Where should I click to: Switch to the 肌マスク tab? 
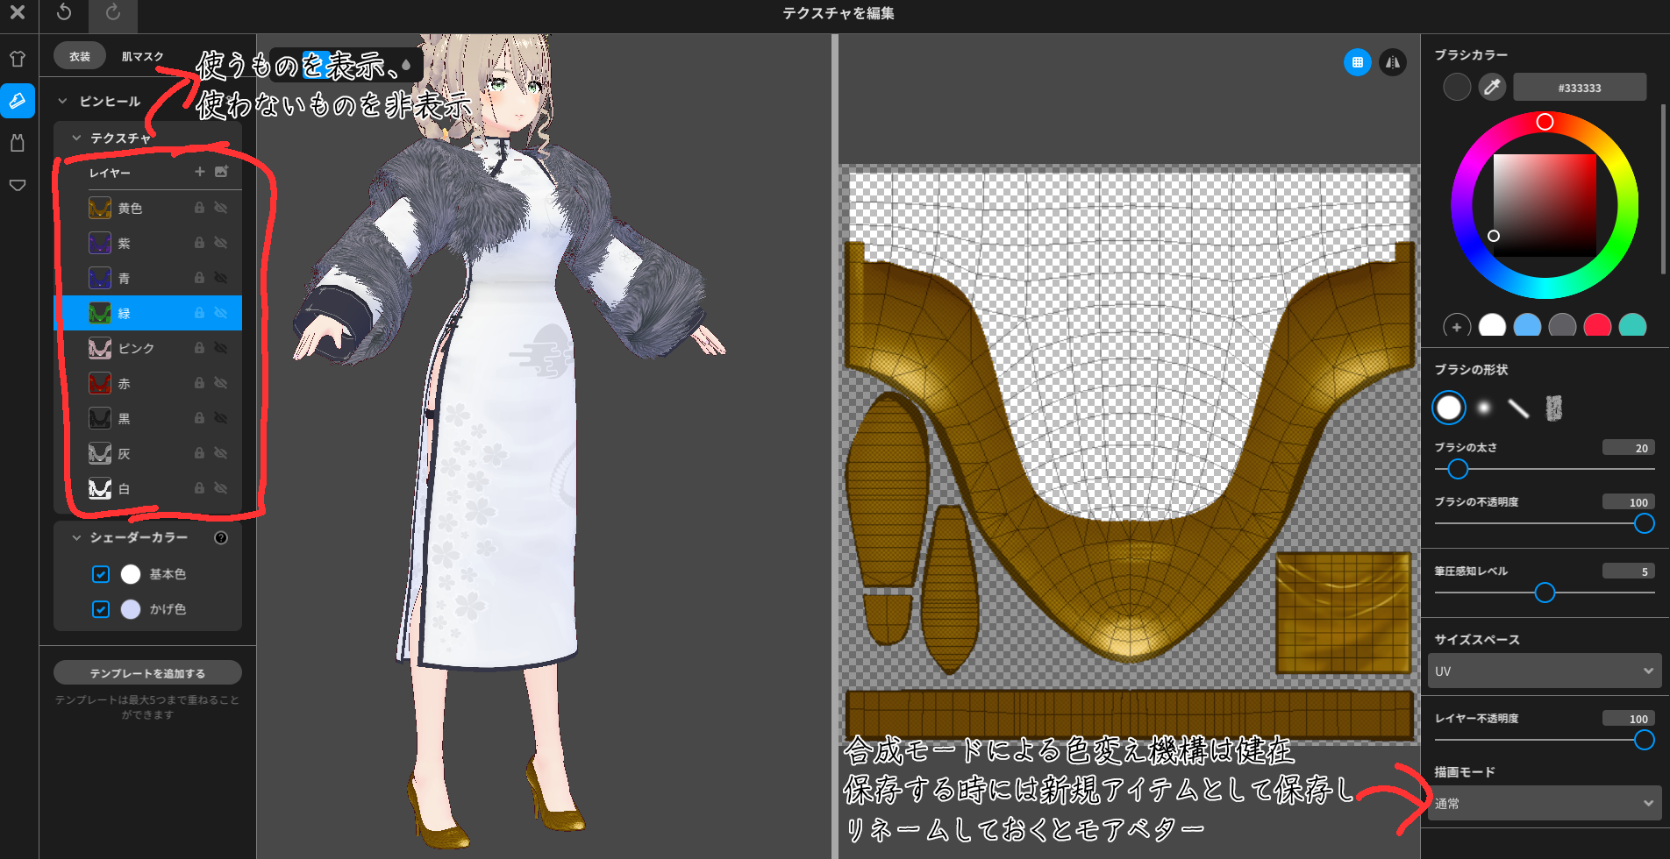(140, 55)
